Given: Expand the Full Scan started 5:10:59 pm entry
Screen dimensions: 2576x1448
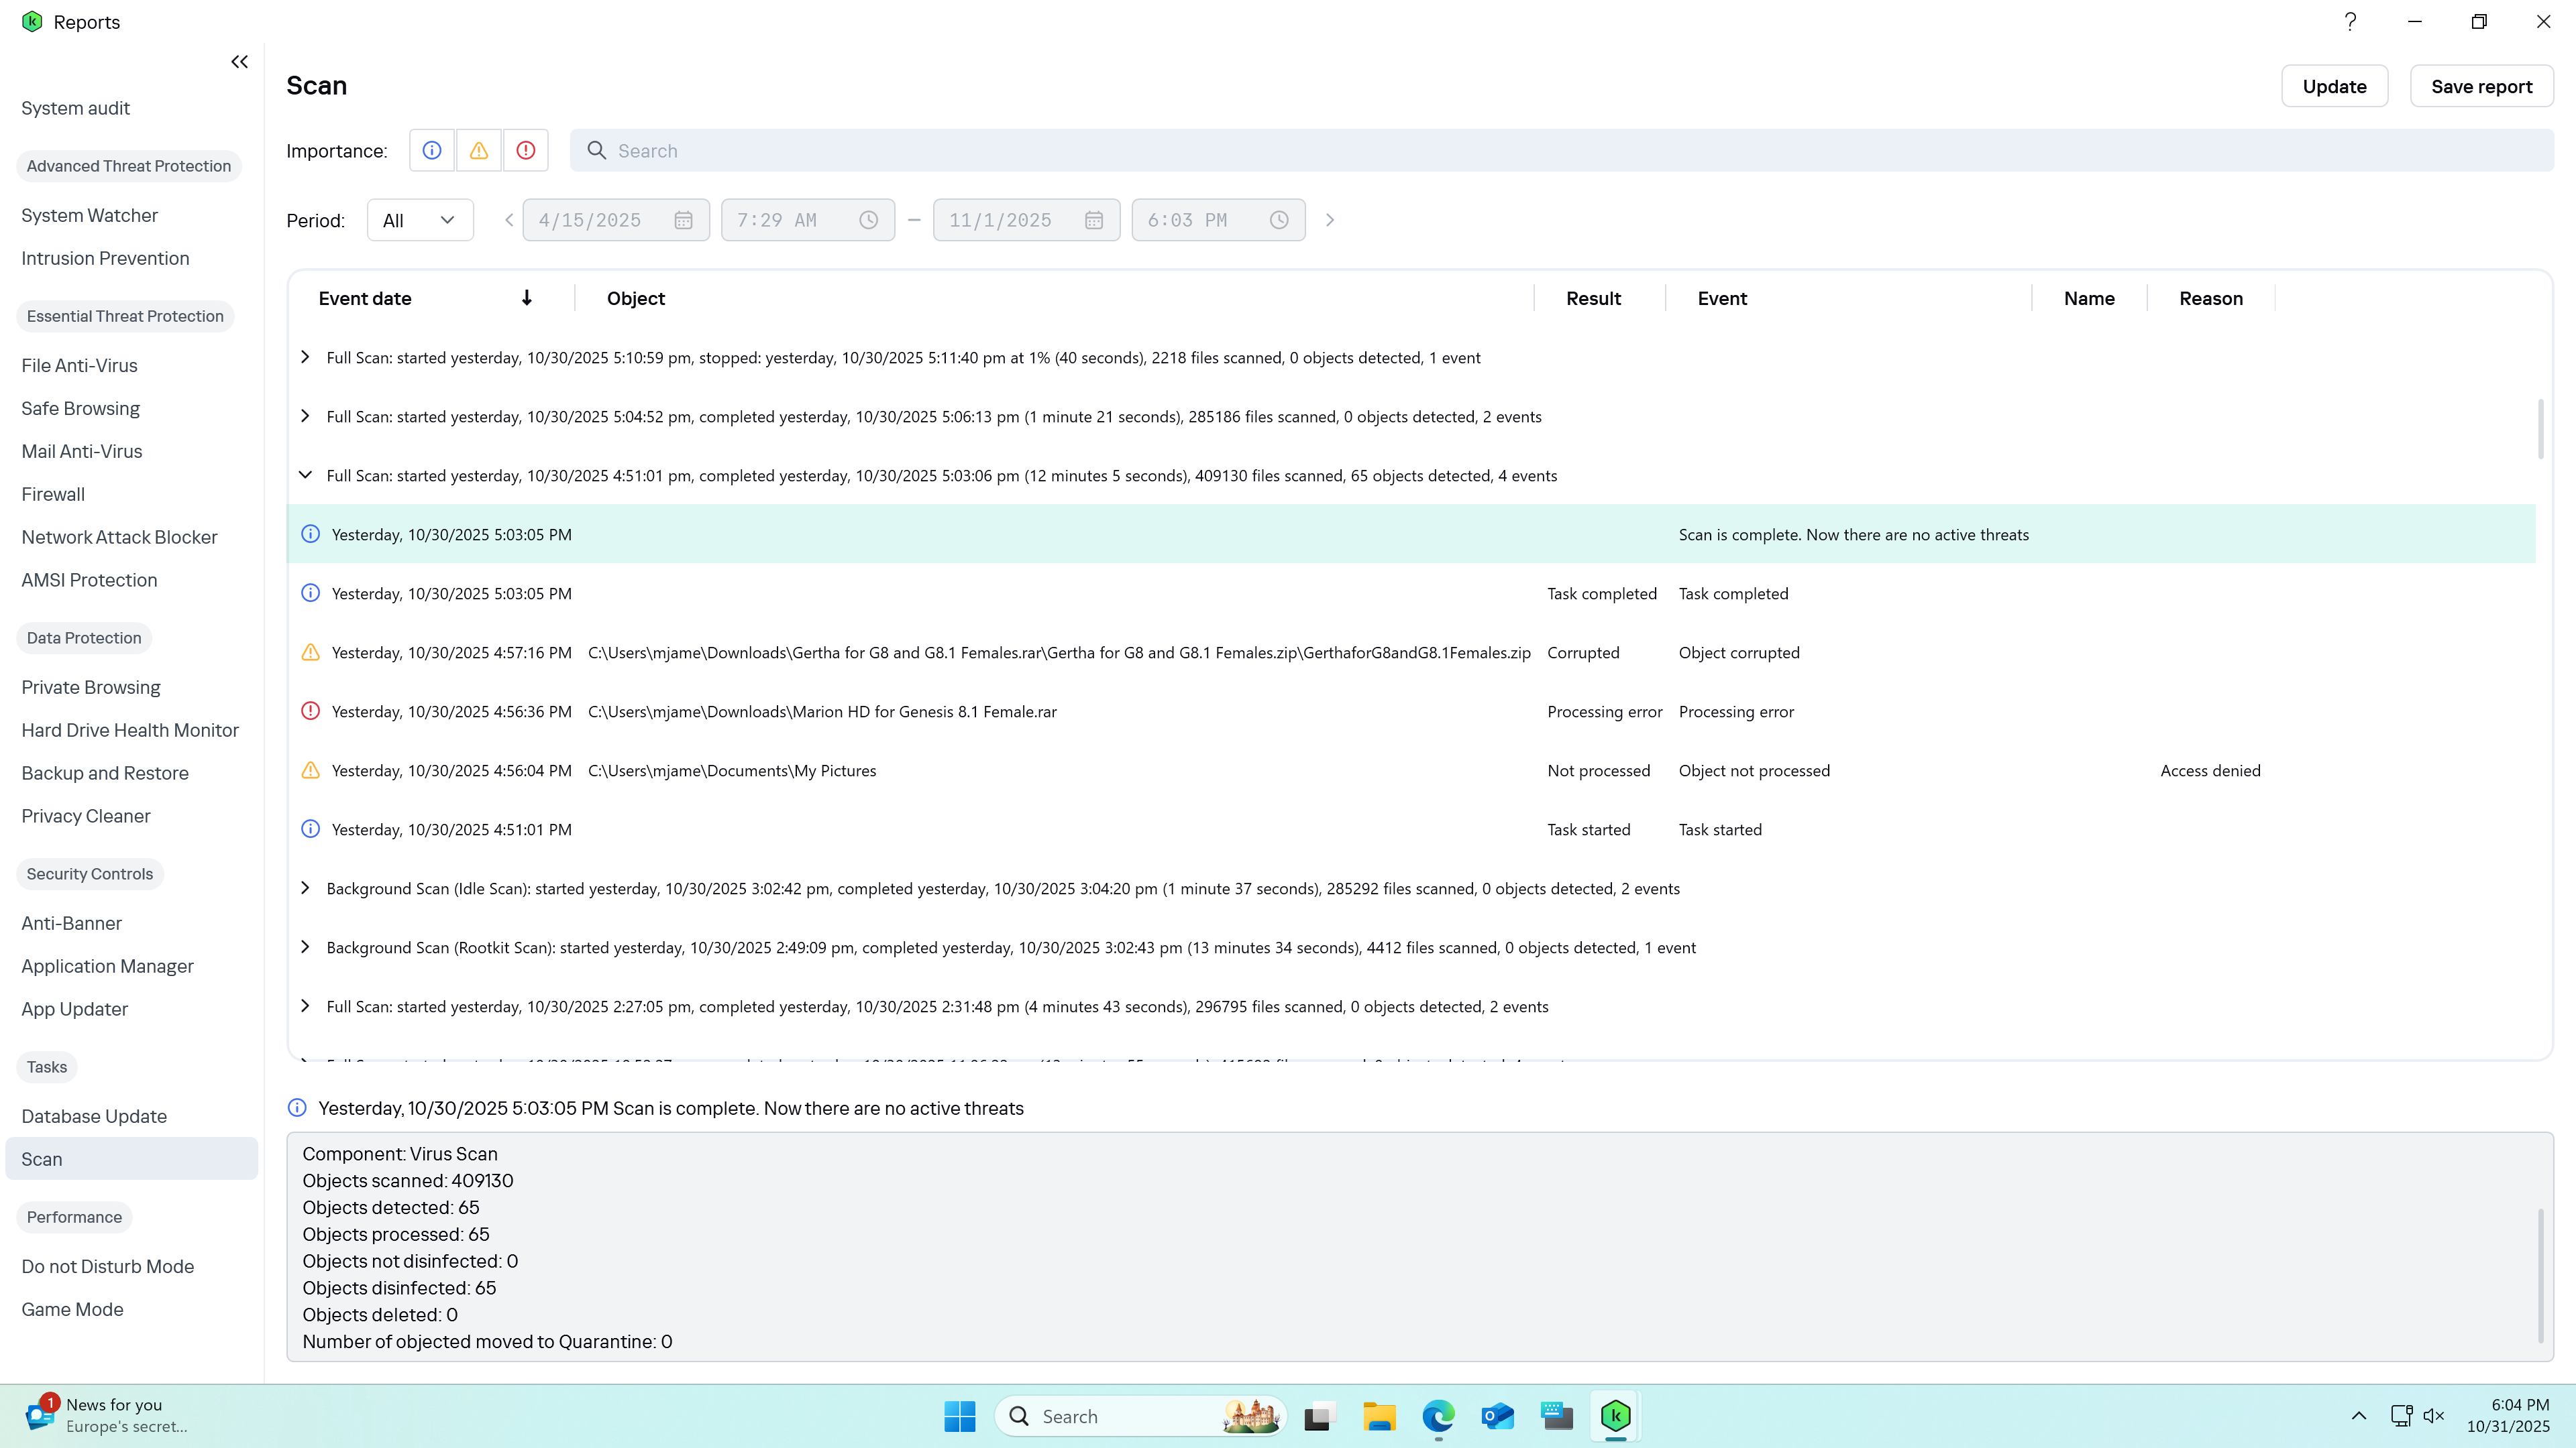Looking at the screenshot, I should (x=306, y=357).
